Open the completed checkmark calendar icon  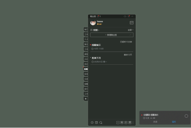click(96, 122)
